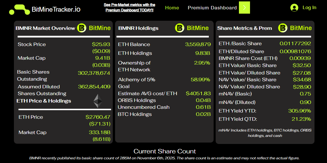Viewport: 327px width, 163px height.
Task: Follow the See Pre-Market metrics link
Action: [x=129, y=7]
